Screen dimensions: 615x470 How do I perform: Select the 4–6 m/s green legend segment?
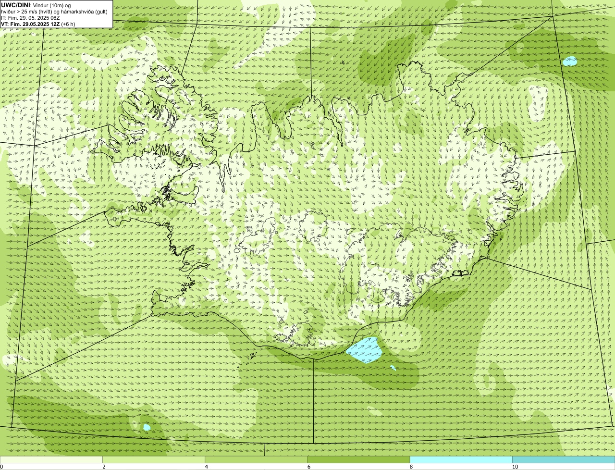[256, 459]
